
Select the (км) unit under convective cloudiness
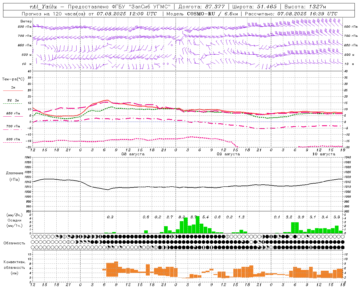click(x=15, y=273)
